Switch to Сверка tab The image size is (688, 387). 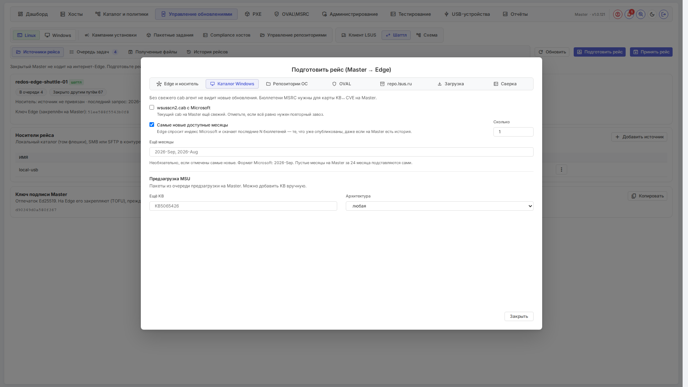[x=505, y=84]
